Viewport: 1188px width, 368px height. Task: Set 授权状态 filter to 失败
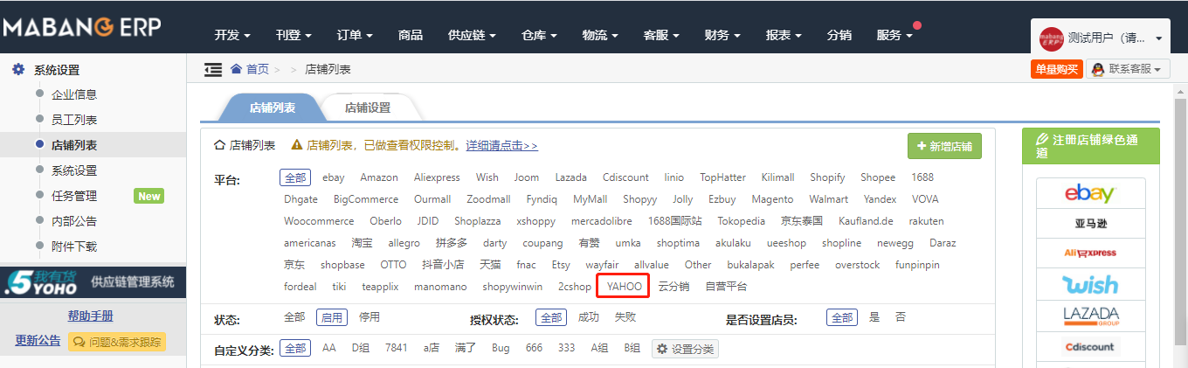point(625,317)
